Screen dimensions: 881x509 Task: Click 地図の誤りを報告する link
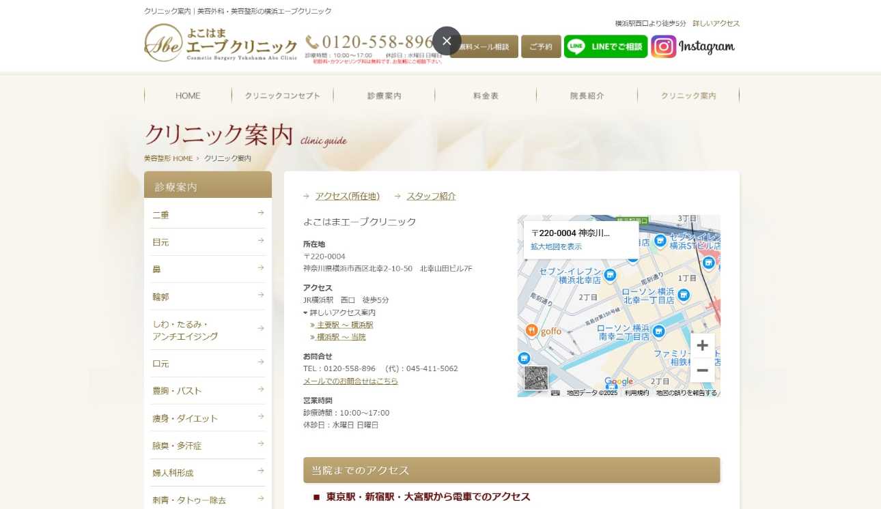[x=686, y=393]
